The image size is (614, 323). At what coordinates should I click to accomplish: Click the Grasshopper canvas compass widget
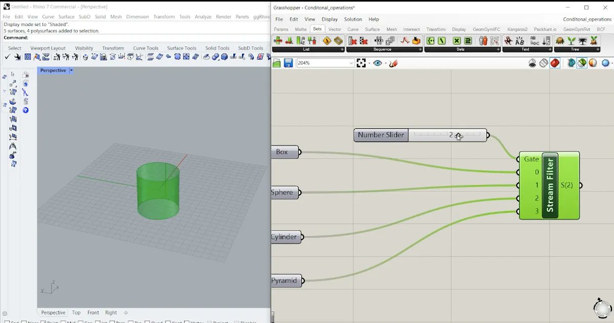point(602,308)
